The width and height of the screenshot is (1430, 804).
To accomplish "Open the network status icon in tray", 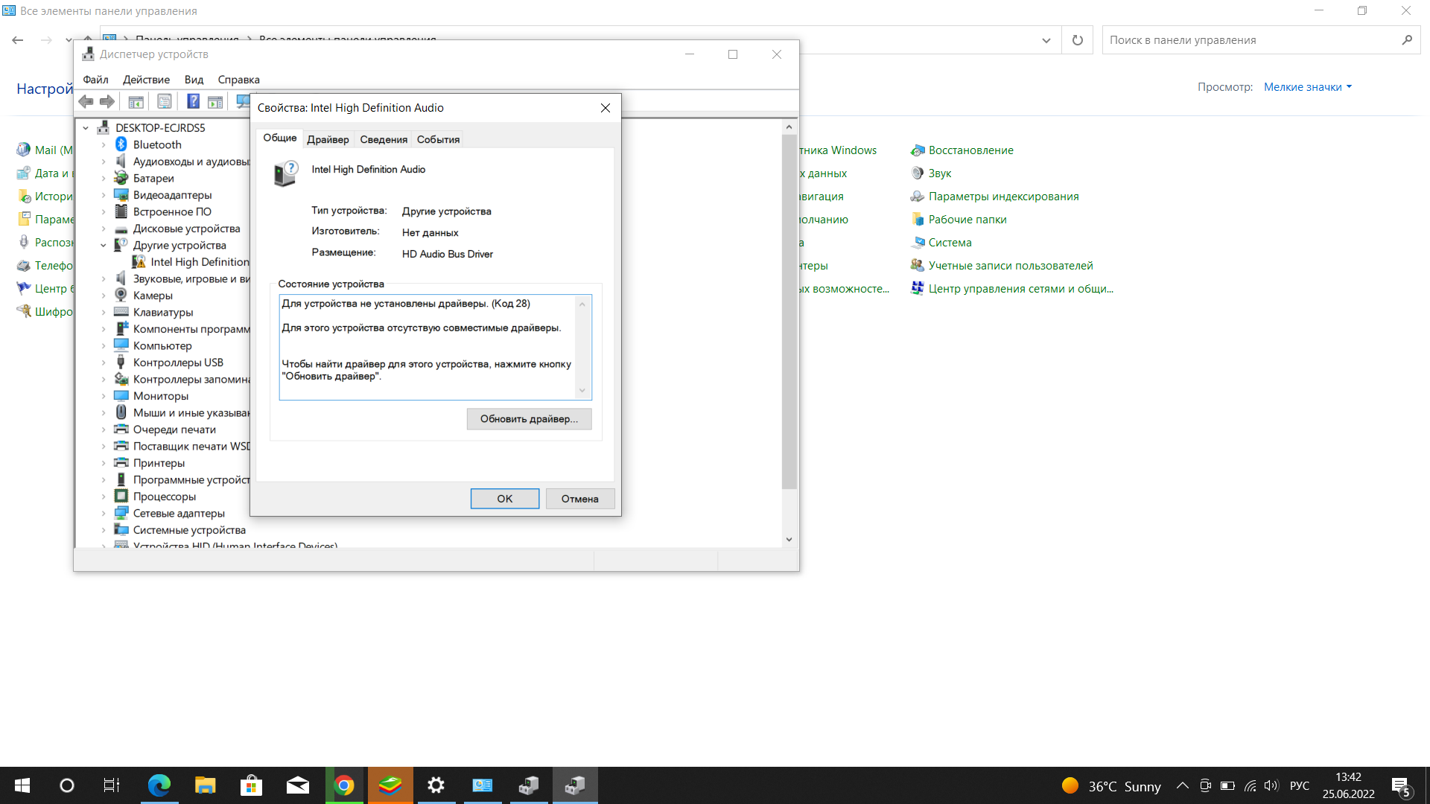I will tap(1249, 785).
